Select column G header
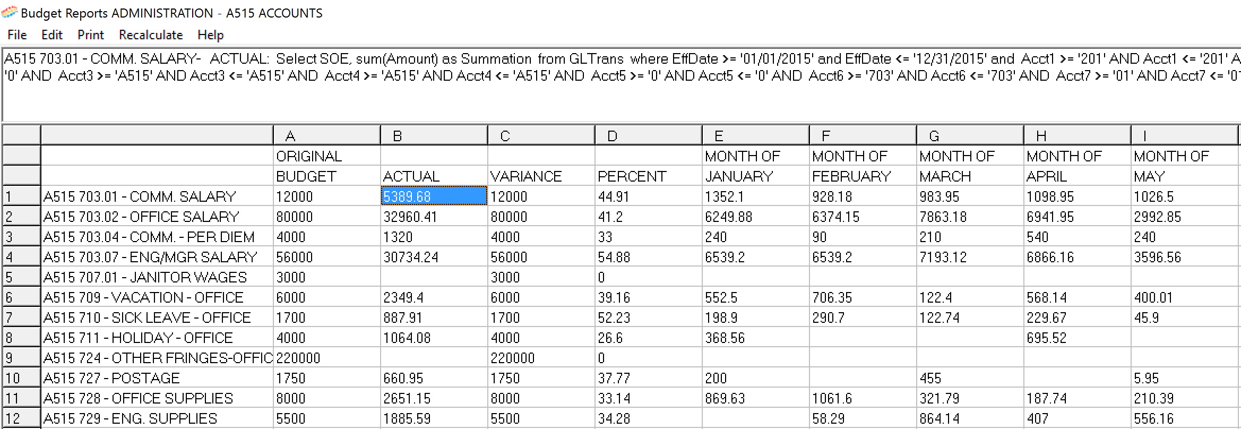1241x429 pixels. pos(970,135)
